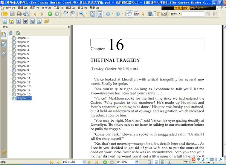This screenshot has height=165, width=226.
Task: Open the 帮助 (Help) menu
Action: (x=94, y=8)
